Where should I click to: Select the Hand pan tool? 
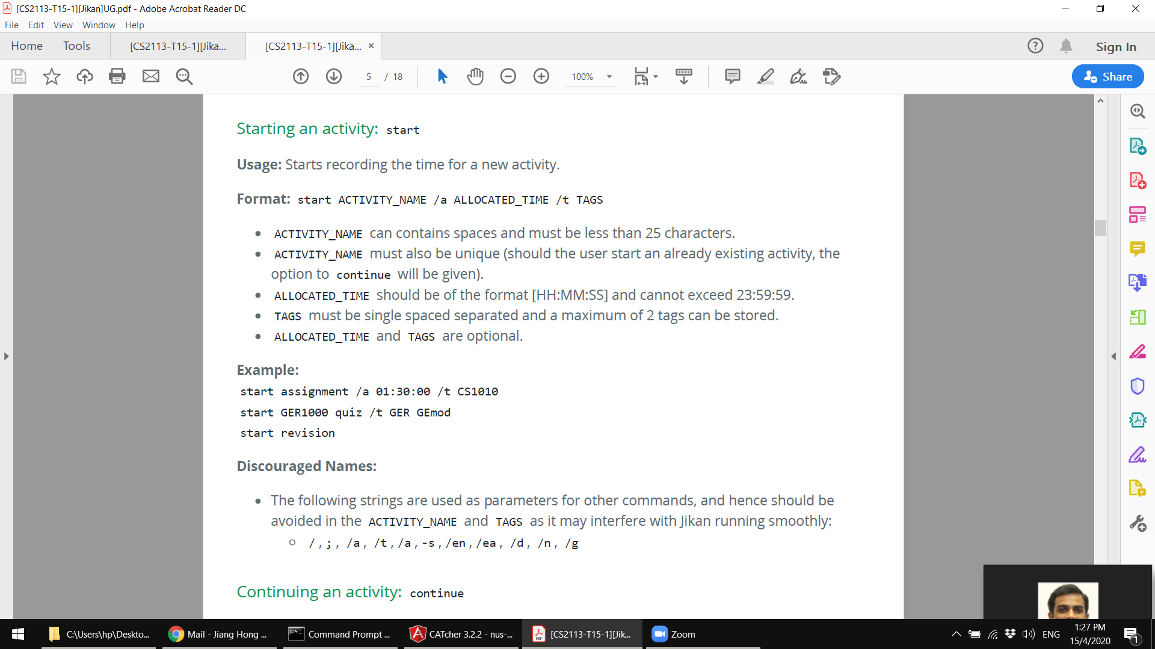475,76
